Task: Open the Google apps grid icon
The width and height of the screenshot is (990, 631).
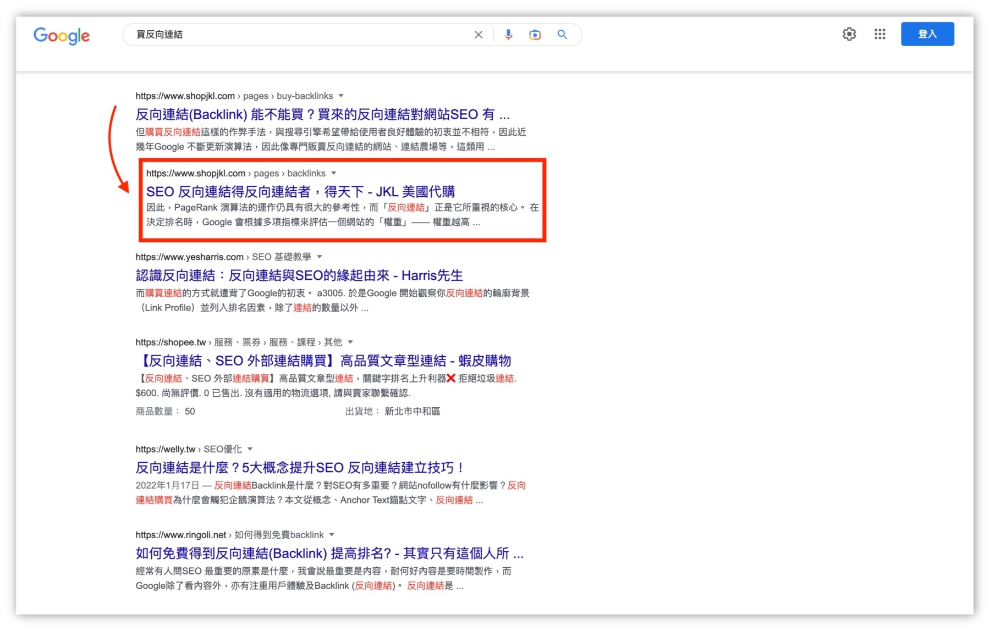Action: pos(879,34)
